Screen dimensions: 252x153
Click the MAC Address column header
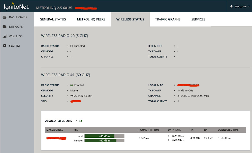pyautogui.click(x=55, y=130)
